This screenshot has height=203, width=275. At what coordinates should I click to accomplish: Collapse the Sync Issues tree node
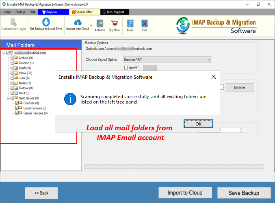click(x=8, y=98)
